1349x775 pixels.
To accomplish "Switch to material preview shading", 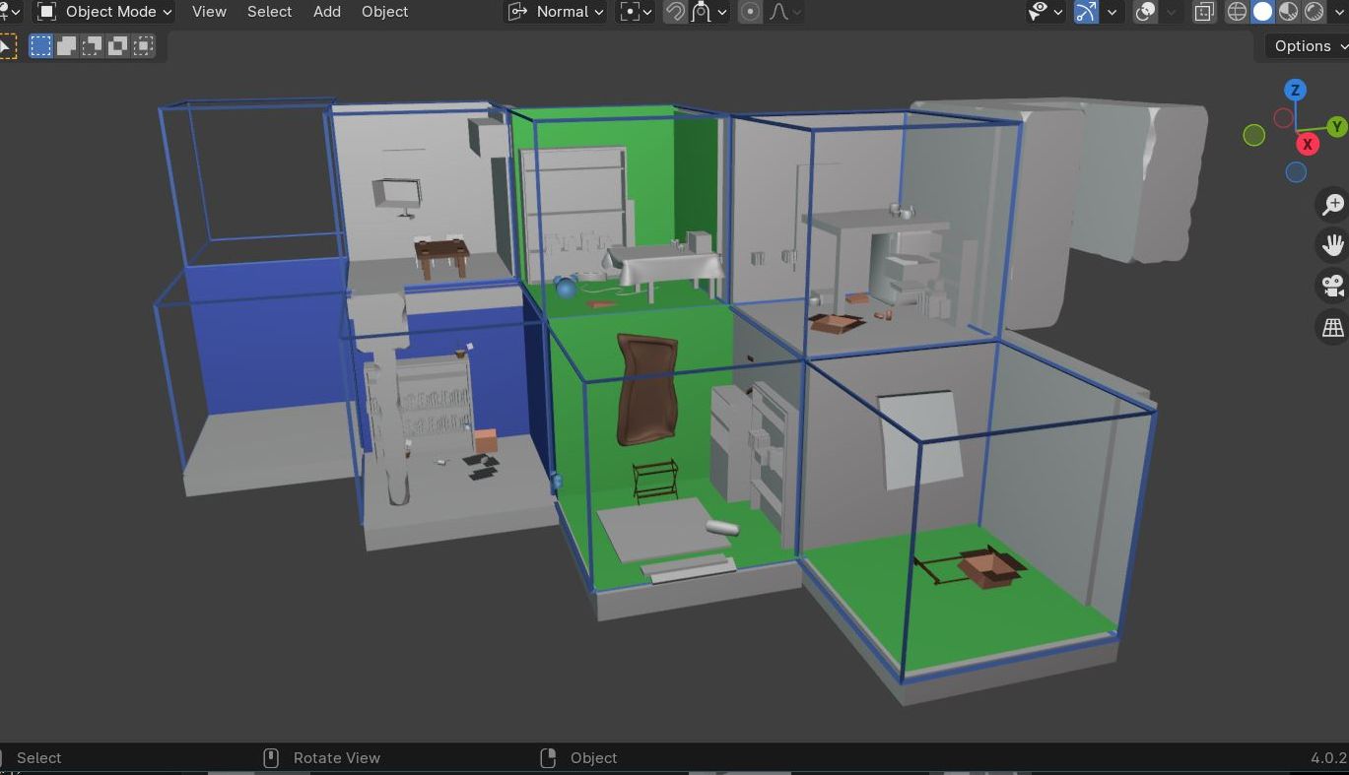I will tap(1288, 12).
